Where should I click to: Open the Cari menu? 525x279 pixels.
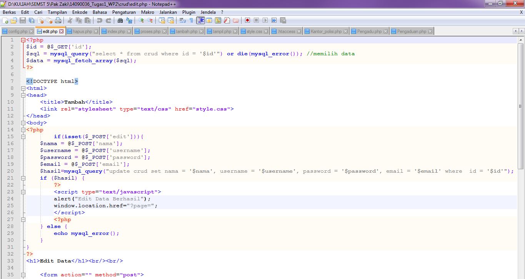(38, 12)
